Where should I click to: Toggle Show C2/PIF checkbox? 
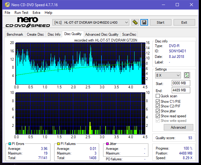158,106
